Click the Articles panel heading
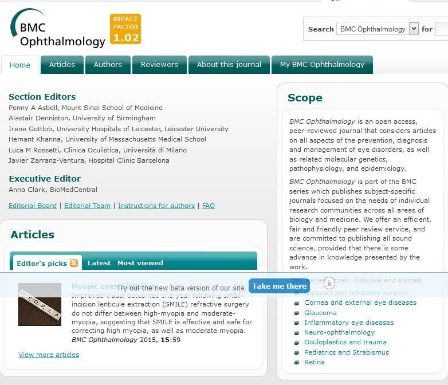 tap(32, 235)
